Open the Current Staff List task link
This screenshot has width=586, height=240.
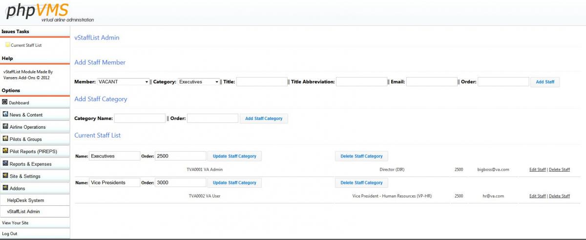tap(26, 45)
